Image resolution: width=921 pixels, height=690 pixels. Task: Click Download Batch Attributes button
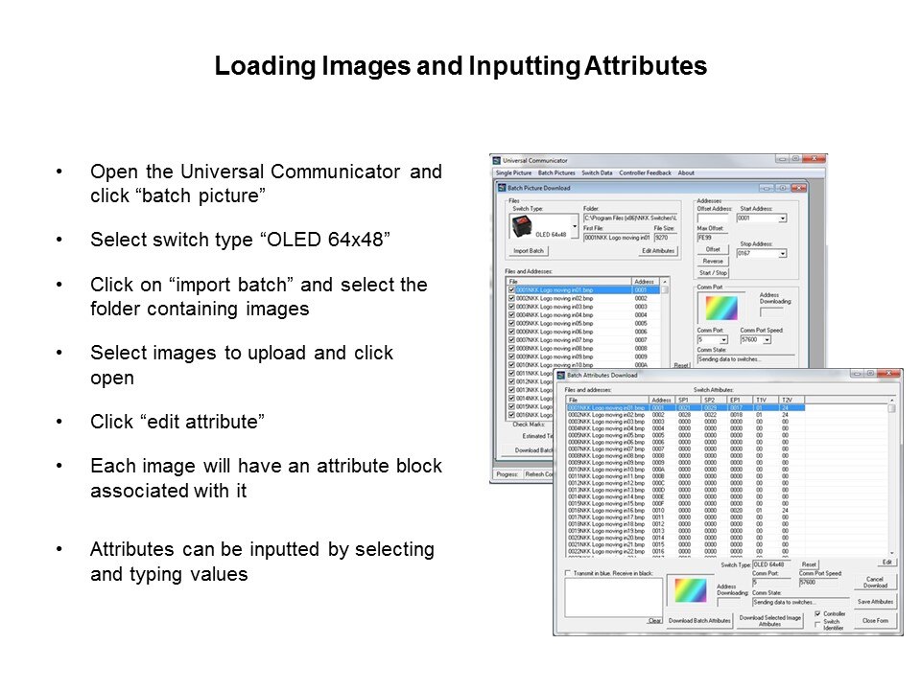(699, 621)
